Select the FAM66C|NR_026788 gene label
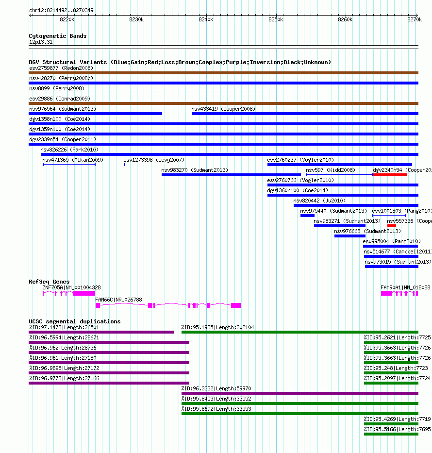The height and width of the screenshot is (453, 432). tap(119, 300)
